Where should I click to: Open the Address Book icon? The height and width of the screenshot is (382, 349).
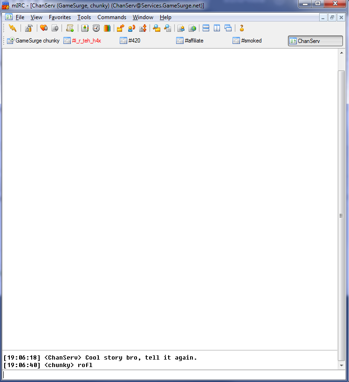85,28
